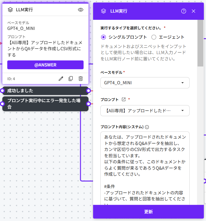This screenshot has width=206, height=221.
Task: Click the pencil edit icon on node
Action: coord(61,79)
